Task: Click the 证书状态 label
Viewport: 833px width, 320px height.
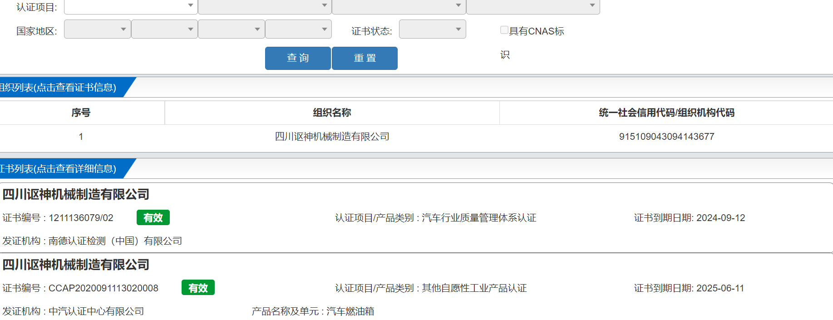Action: [372, 31]
